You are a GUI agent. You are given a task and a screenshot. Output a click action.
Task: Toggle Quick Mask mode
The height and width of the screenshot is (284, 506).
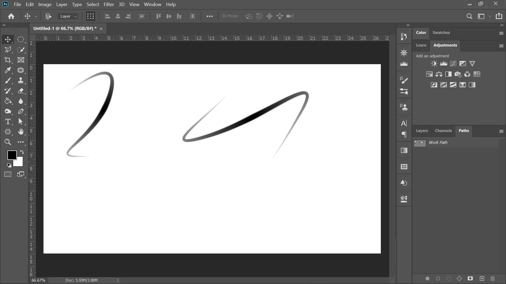point(8,174)
